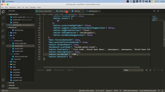Click feedback icon in status bar
Image resolution: width=165 pixels, height=92 pixels.
(x=159, y=91)
